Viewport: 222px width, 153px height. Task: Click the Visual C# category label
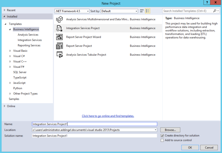coord(19,56)
